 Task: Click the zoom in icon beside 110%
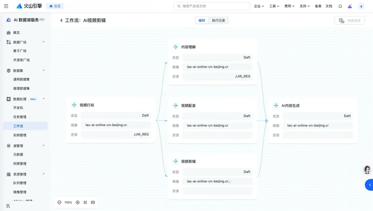click(78, 202)
